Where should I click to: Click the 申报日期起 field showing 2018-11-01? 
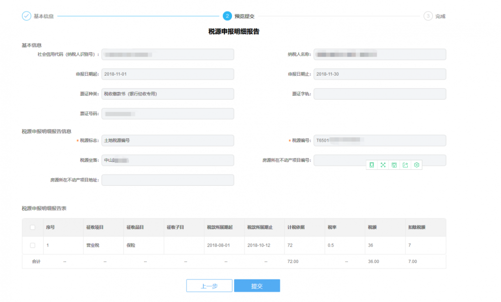pyautogui.click(x=167, y=74)
